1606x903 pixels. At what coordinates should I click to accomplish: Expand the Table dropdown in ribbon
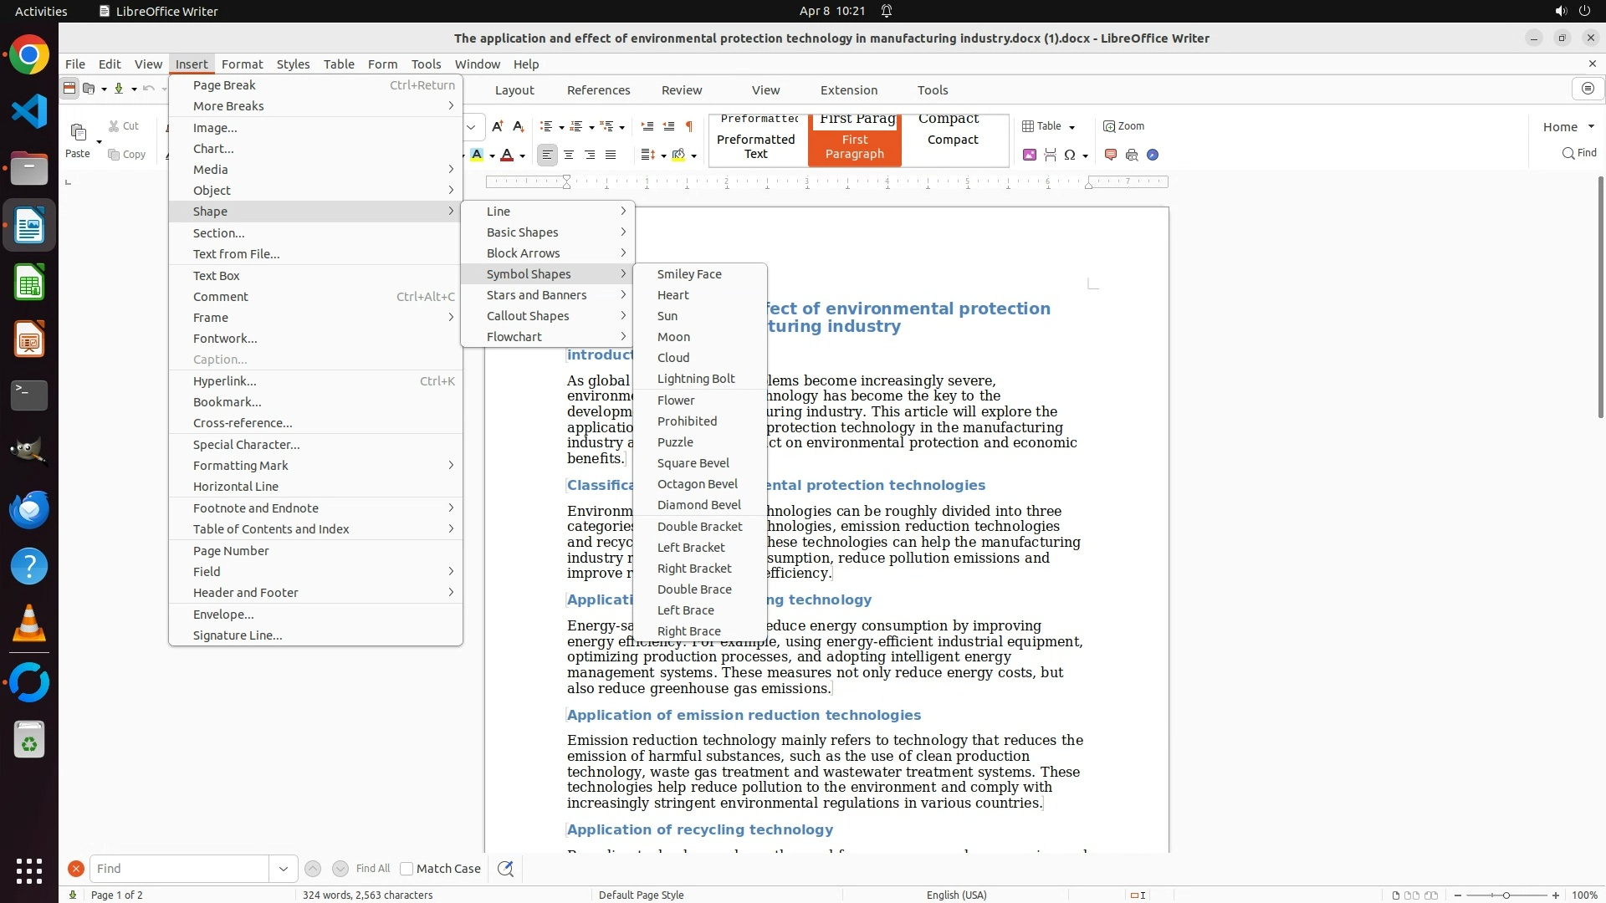coord(1072,127)
